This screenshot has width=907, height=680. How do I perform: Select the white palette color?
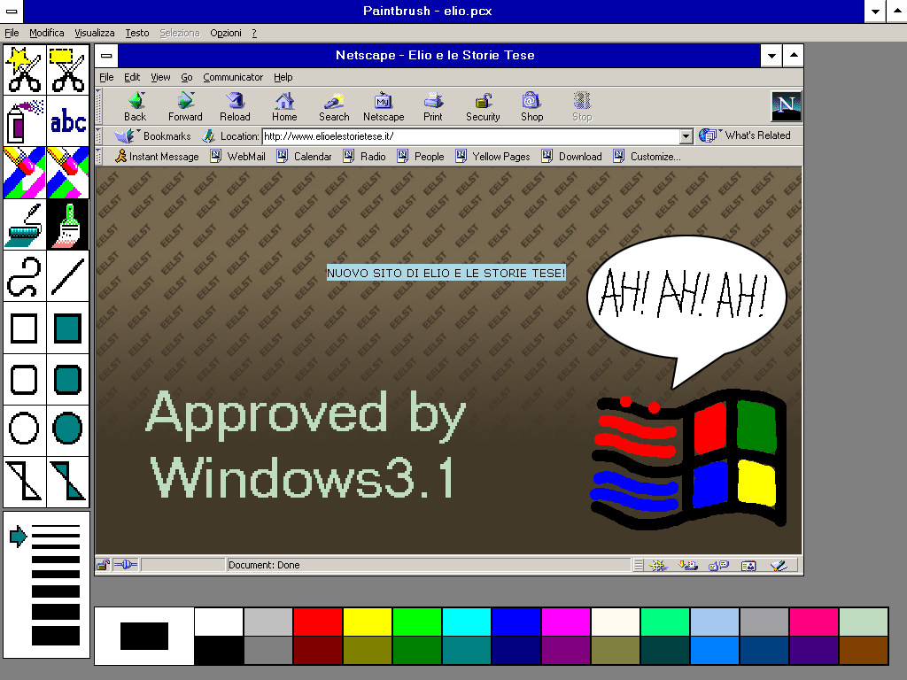tap(219, 622)
